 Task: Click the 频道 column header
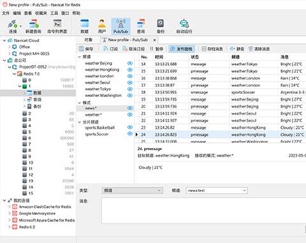tap(235, 57)
